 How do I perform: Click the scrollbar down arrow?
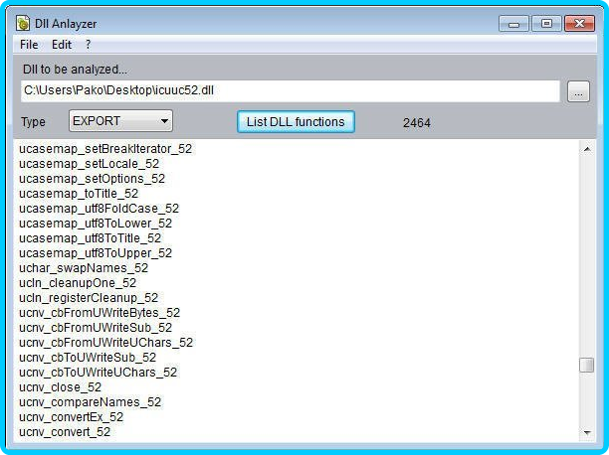pyautogui.click(x=586, y=432)
